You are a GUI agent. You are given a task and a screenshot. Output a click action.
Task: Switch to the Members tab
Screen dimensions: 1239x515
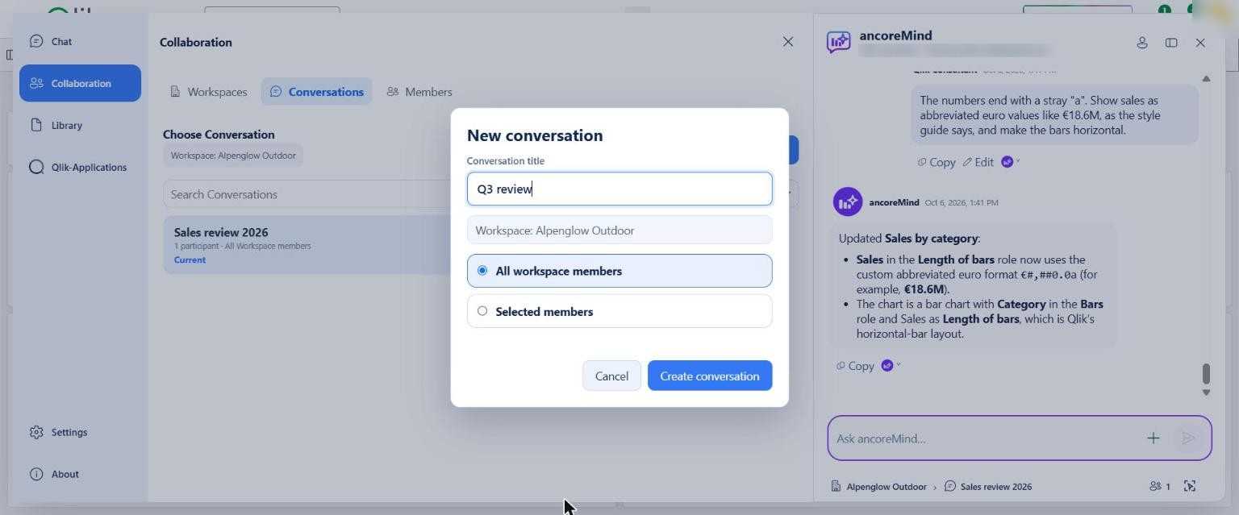click(x=419, y=92)
